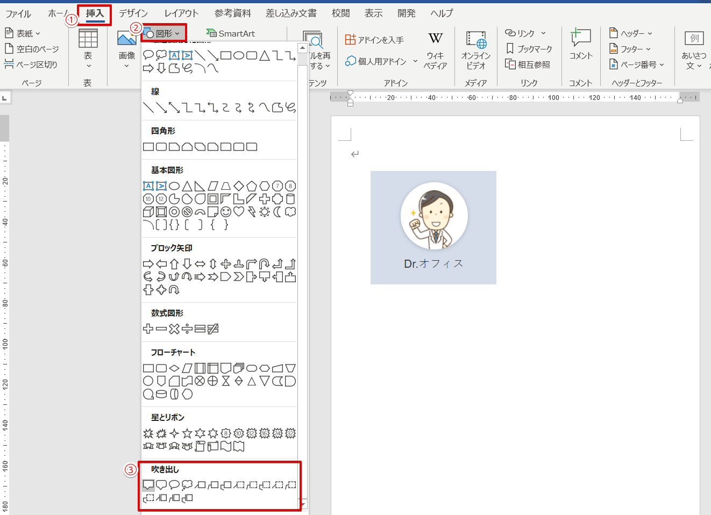
Task: Open the ファイル tab
Action: (18, 13)
